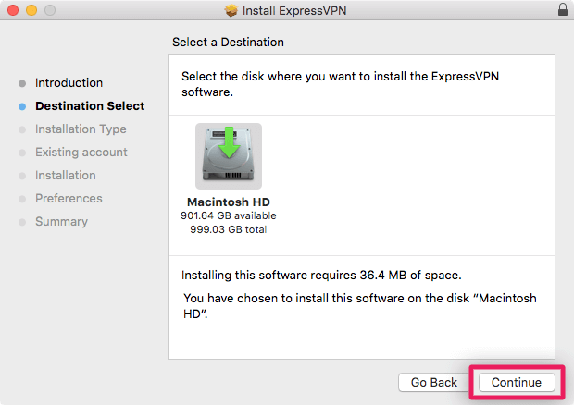Click the Go Back button
This screenshot has height=405, width=574.
tap(434, 382)
